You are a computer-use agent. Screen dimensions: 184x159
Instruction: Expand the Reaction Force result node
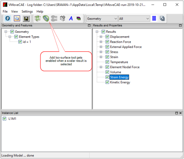(x=101, y=42)
